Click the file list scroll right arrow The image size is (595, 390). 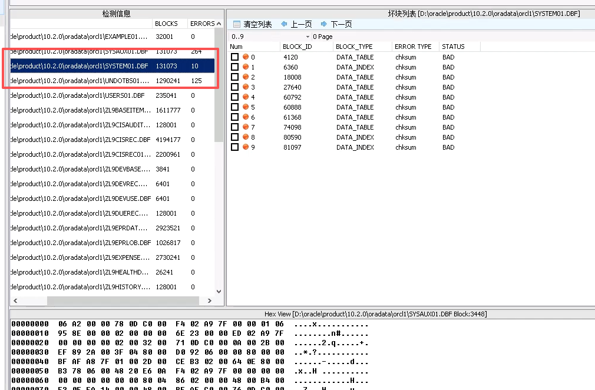[x=210, y=300]
